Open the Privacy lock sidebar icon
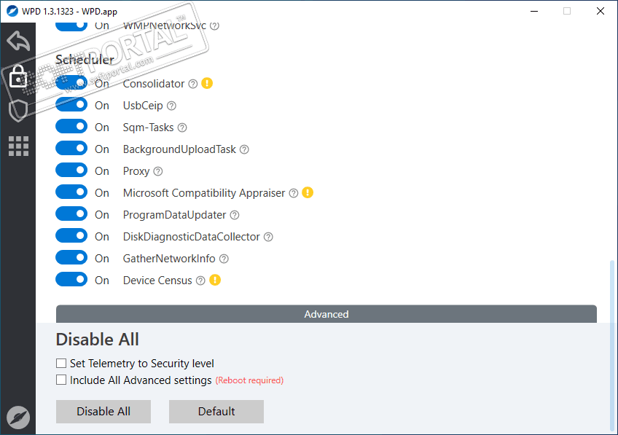 point(18,77)
